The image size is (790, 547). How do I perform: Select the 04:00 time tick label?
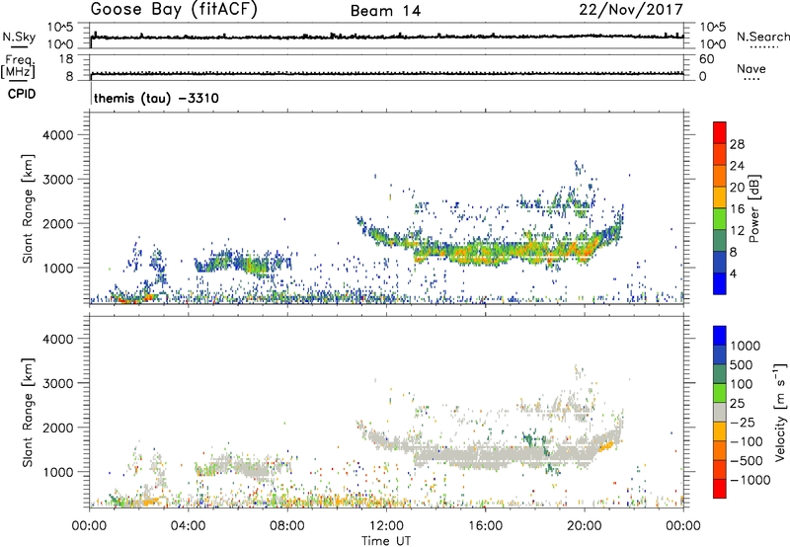tap(189, 526)
